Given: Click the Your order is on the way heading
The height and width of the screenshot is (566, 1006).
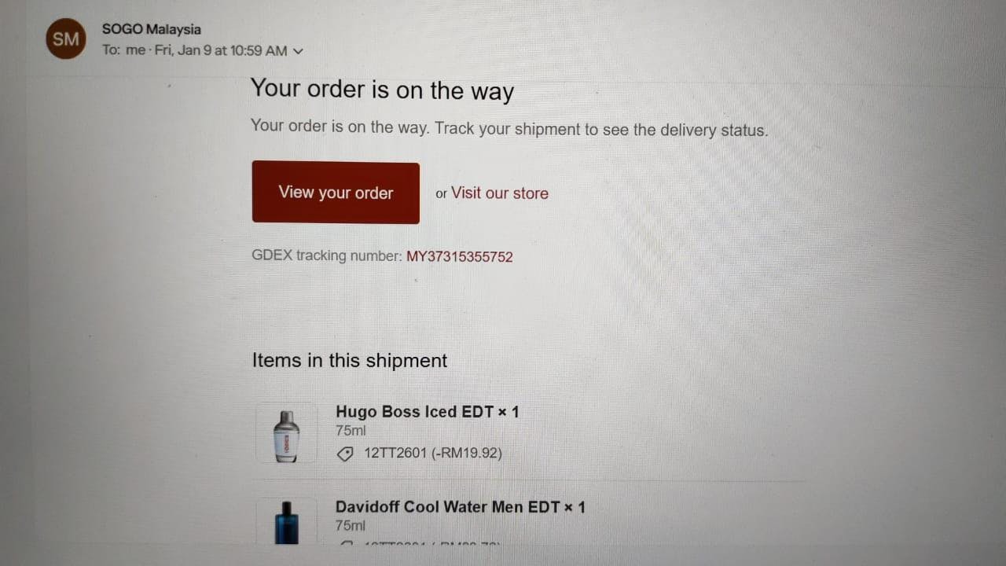Looking at the screenshot, I should [382, 90].
